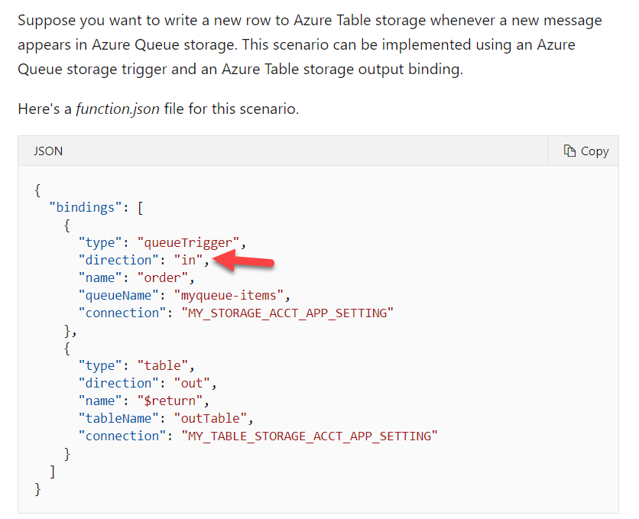The height and width of the screenshot is (519, 639).
Task: Click the paragraph starting "Suppose you want"
Action: pos(310,45)
